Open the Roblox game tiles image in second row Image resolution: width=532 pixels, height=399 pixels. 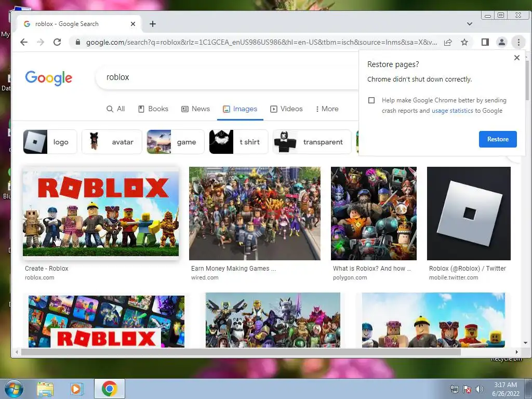pyautogui.click(x=107, y=321)
